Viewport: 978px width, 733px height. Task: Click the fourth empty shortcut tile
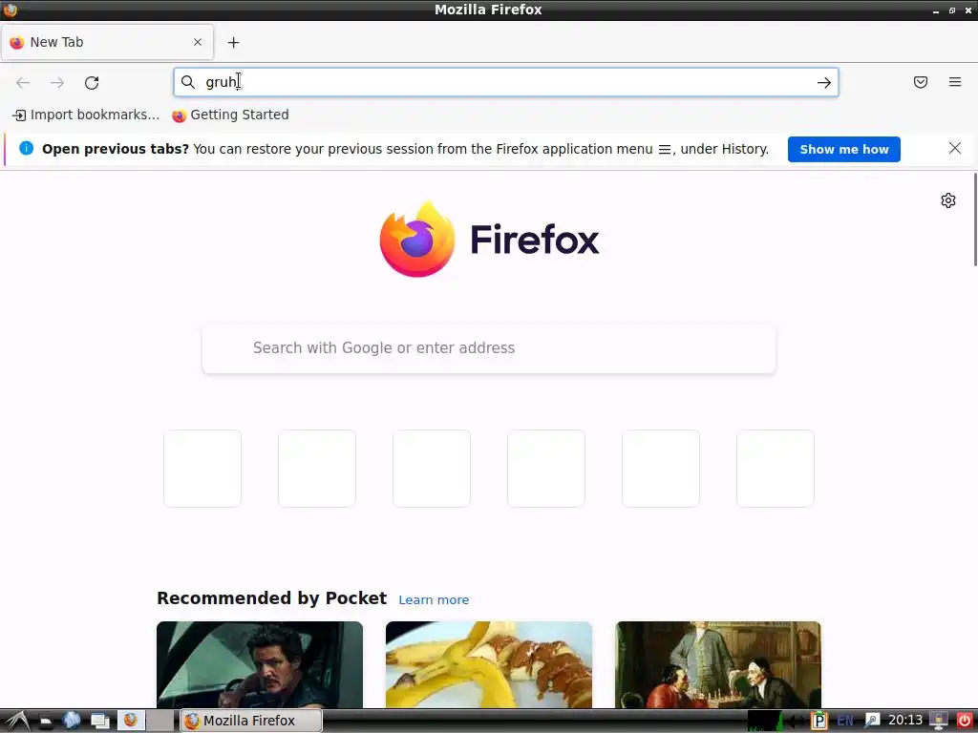tap(546, 468)
